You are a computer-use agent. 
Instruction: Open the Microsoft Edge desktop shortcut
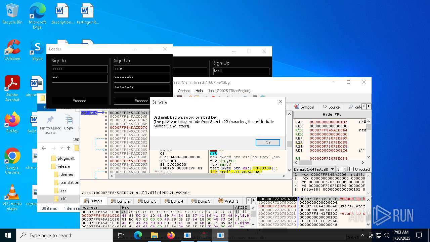[37, 16]
